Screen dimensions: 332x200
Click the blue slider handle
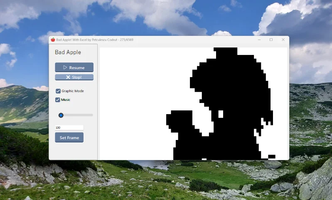[x=61, y=115]
